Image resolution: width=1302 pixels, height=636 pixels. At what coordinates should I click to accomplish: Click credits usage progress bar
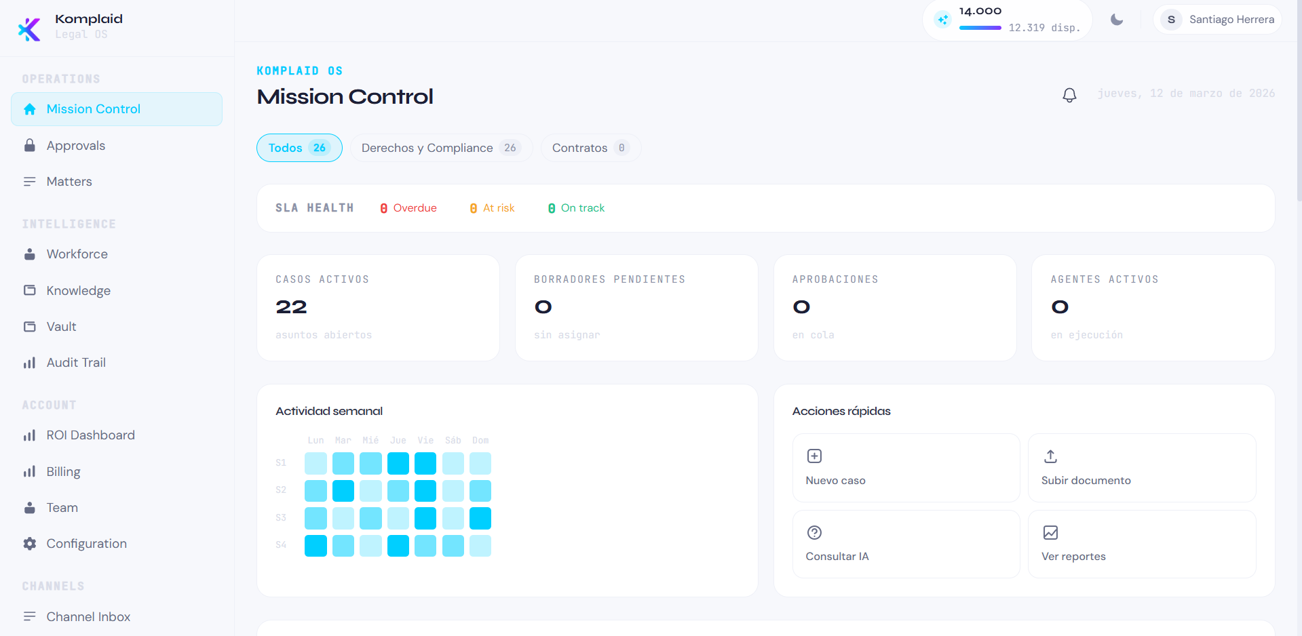[x=980, y=28]
